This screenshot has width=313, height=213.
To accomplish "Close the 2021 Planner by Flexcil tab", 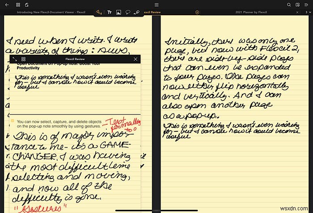I will click(x=297, y=12).
